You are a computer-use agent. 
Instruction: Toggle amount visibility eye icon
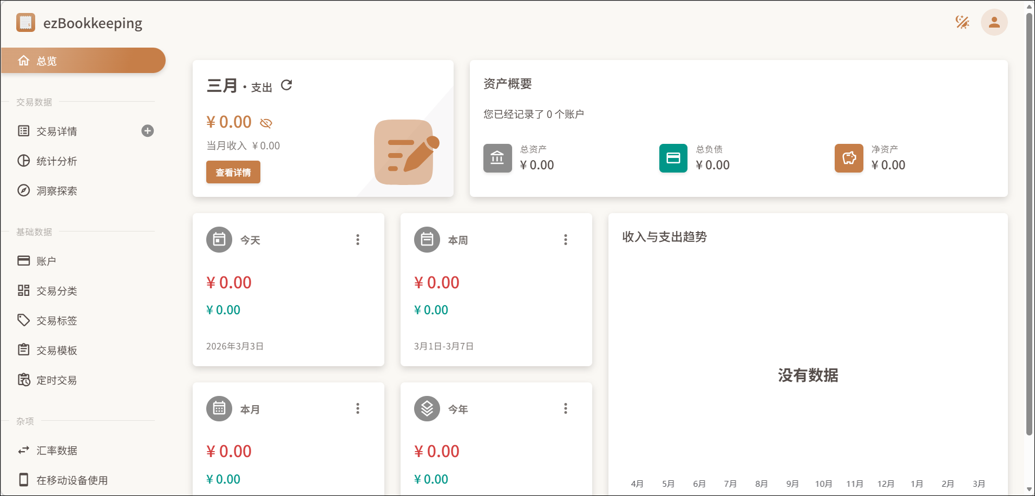pos(266,123)
